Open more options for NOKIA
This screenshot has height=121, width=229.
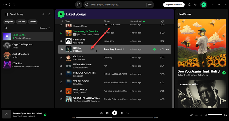[x=167, y=49]
